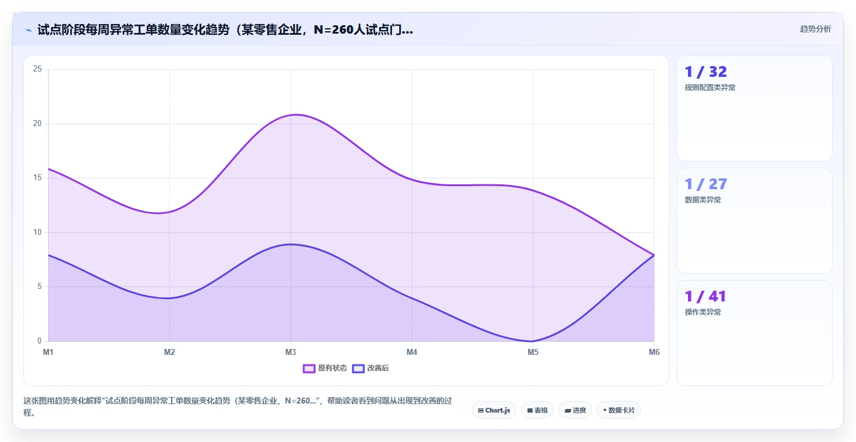Image resolution: width=856 pixels, height=442 pixels.
Task: Click the 规则配置类异常 label
Action: coord(710,88)
